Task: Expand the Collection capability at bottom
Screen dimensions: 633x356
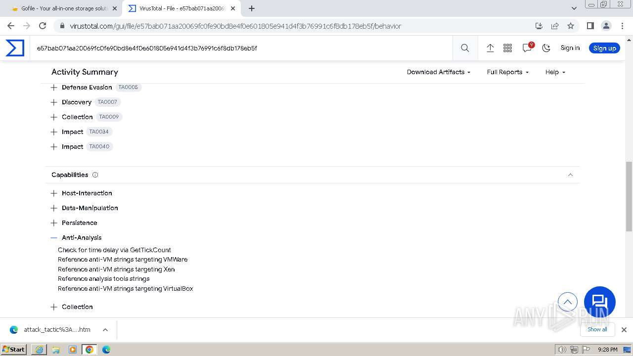Action: pos(54,307)
